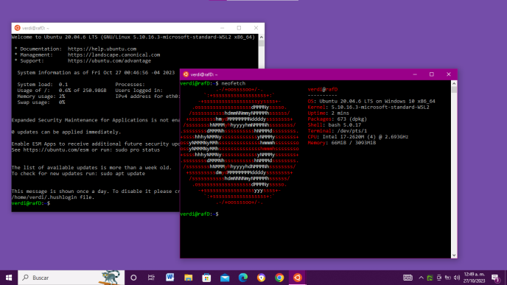
Task: Click the OS: Ubuntu 20.04.6 LTS line
Action: 371,101
